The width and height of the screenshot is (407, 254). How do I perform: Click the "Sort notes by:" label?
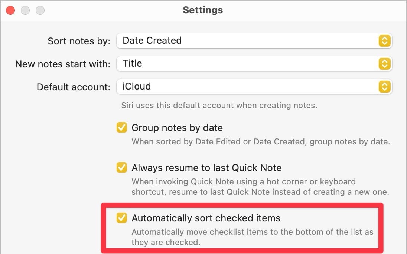pyautogui.click(x=79, y=41)
